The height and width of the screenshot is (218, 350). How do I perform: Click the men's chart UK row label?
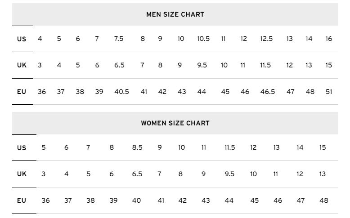(x=22, y=65)
